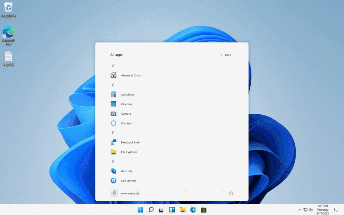344x215 pixels.
Task: Jump to section letter C
Action: tap(113, 85)
